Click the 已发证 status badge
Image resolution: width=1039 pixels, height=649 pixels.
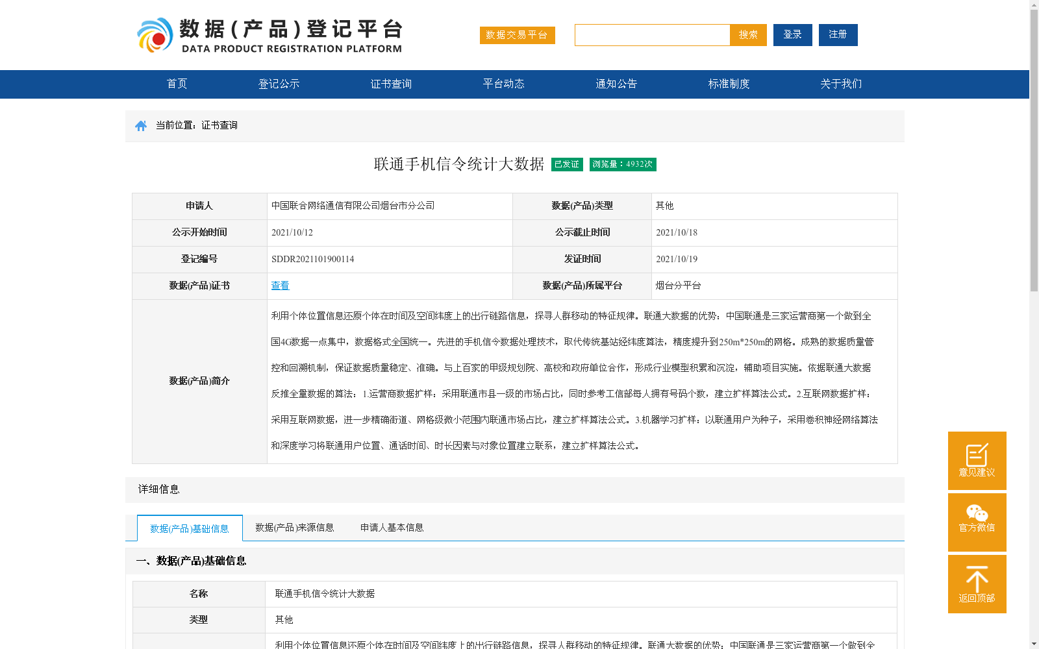coord(567,164)
